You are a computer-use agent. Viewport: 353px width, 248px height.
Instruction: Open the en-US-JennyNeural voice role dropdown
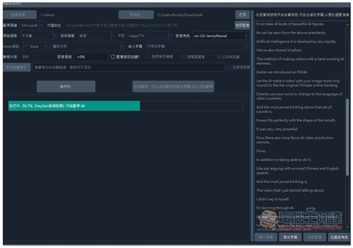[221, 36]
